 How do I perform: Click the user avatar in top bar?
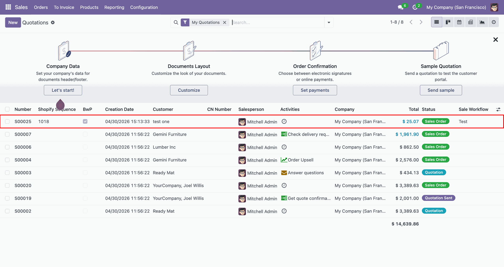point(494,7)
